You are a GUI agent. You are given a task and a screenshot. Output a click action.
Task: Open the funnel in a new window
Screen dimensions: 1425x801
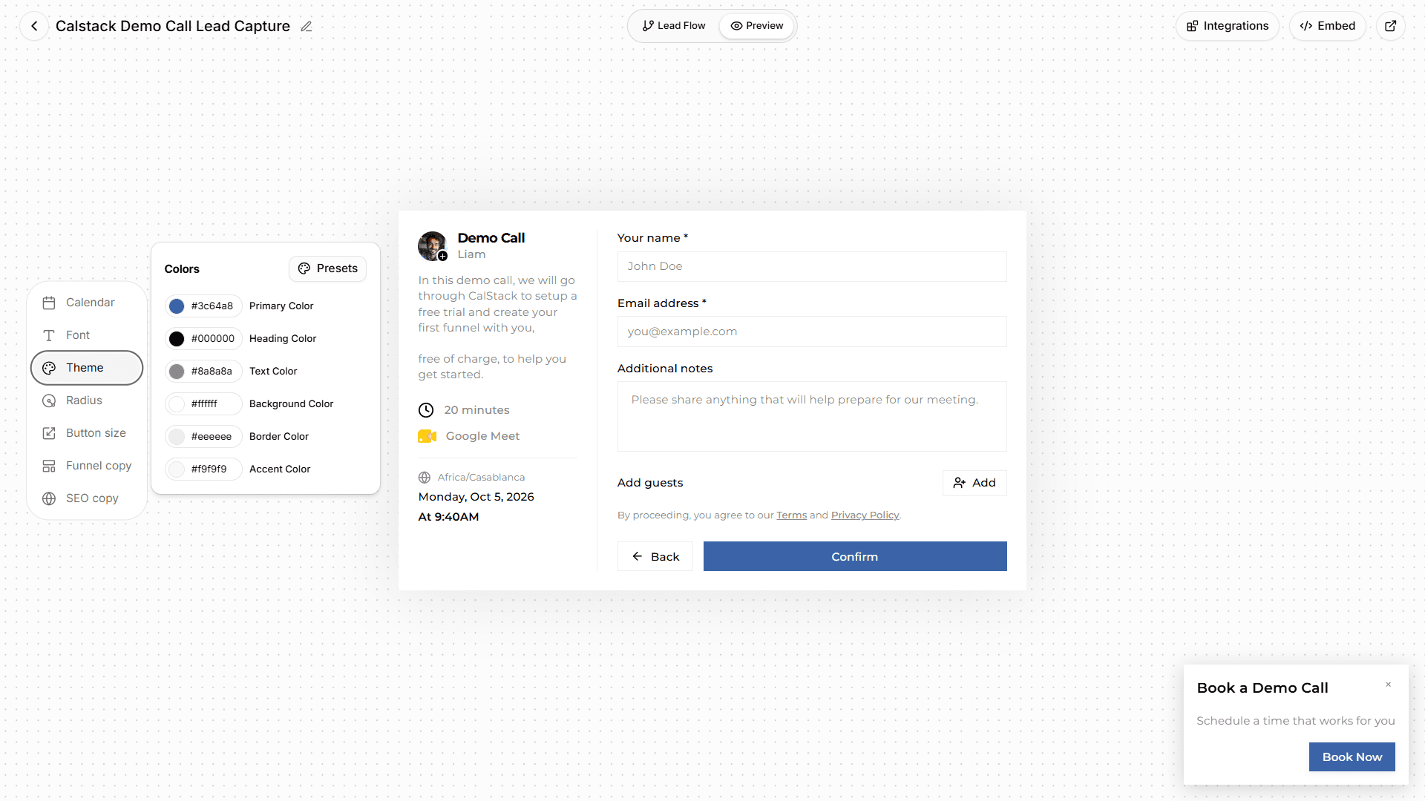point(1390,26)
